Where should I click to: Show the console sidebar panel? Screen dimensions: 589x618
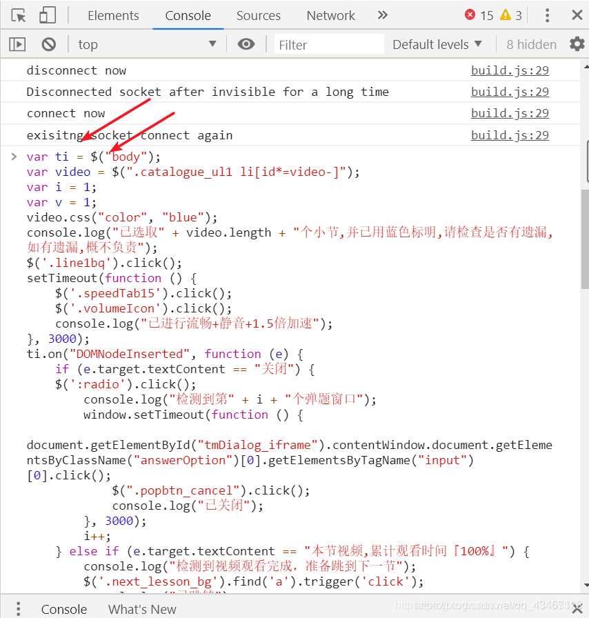tap(17, 44)
